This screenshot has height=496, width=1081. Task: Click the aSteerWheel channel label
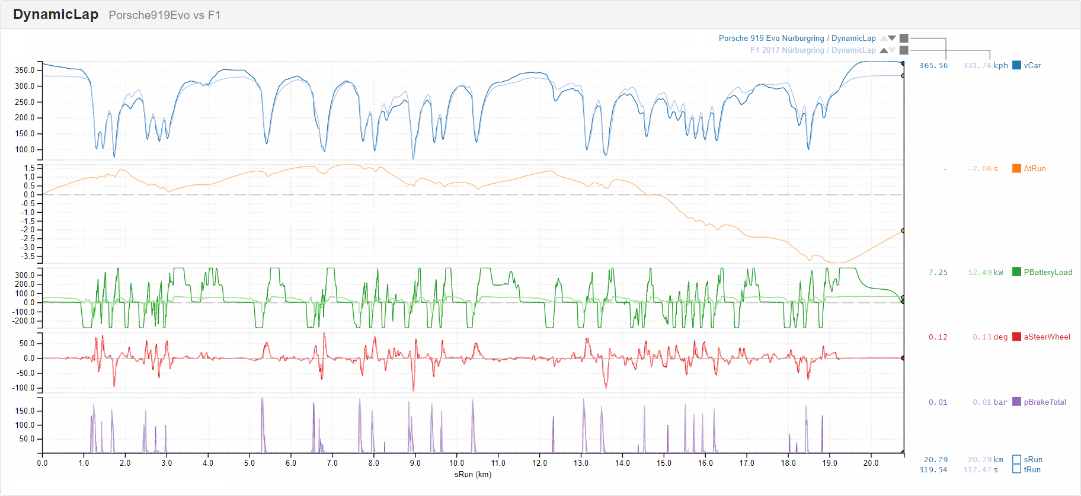click(x=1047, y=337)
